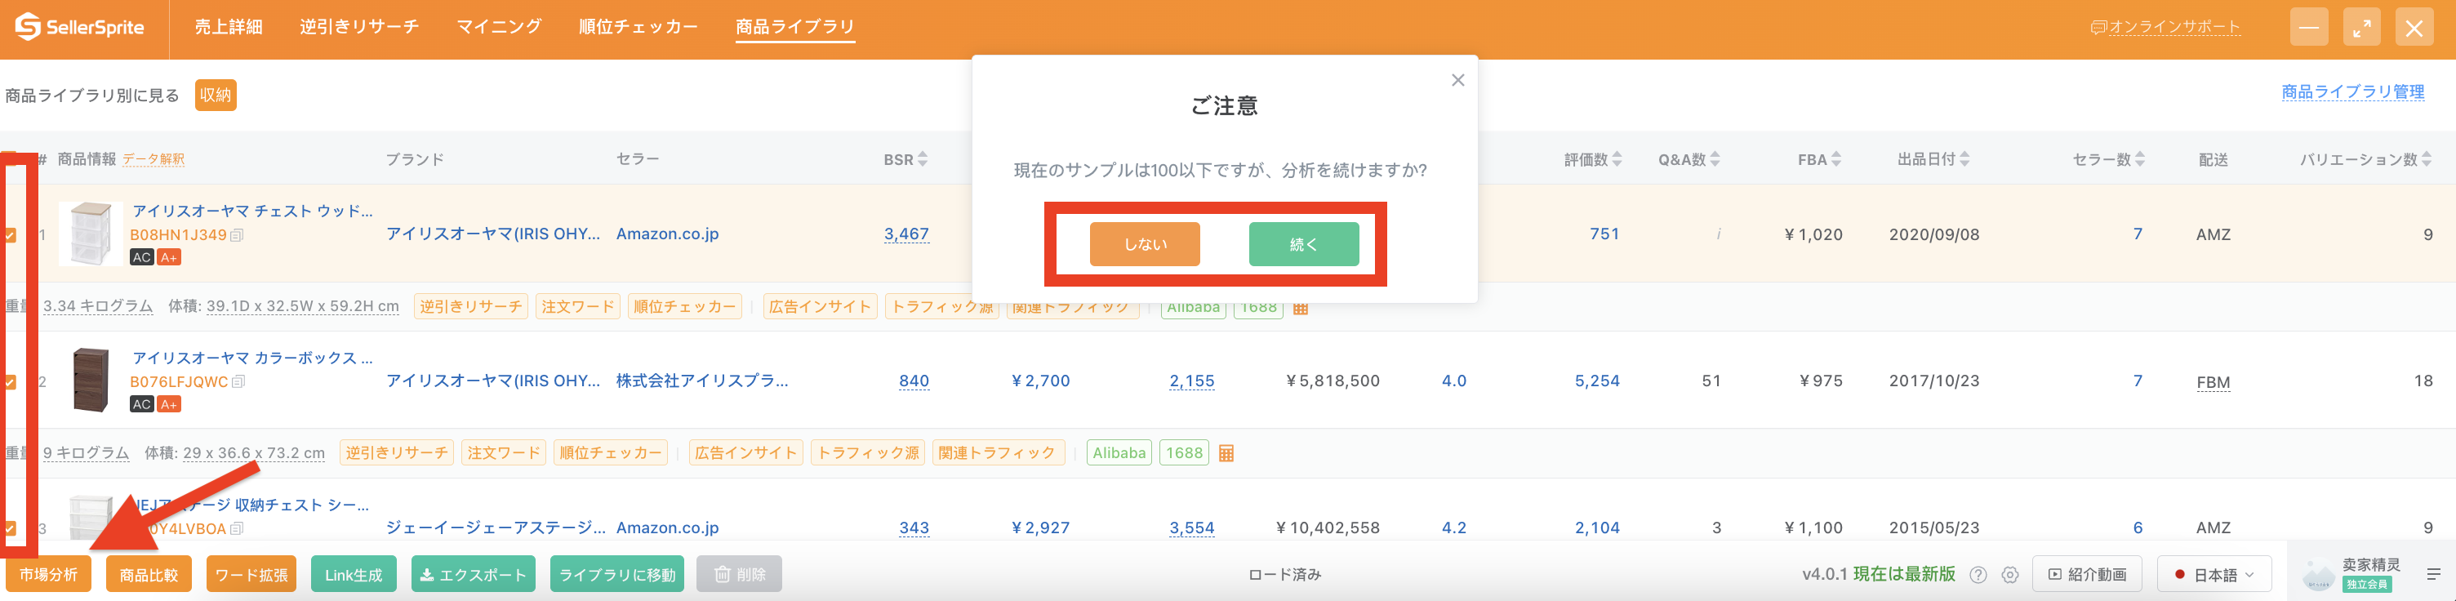The image size is (2456, 601).
Task: Click the ワード拡張 button
Action: click(x=251, y=574)
